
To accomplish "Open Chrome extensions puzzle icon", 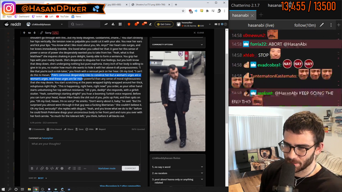I will 207,11.
